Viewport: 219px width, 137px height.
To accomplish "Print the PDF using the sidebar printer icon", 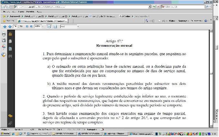I will (x=4, y=34).
